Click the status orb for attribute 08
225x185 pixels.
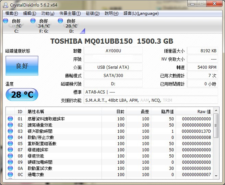pos(10,156)
